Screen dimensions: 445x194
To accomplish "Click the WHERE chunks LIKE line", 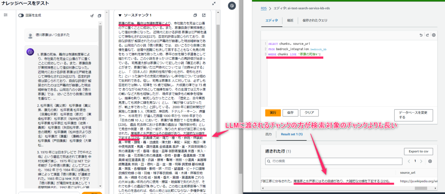I will (x=294, y=54).
